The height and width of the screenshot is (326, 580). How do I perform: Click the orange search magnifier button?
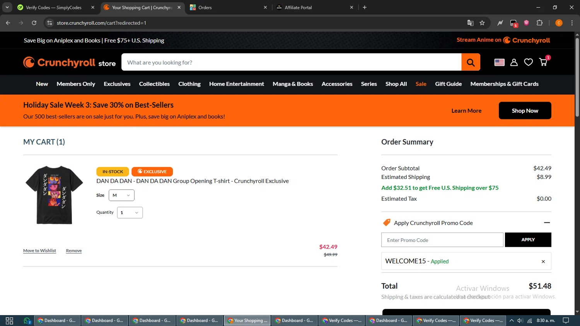click(x=471, y=62)
